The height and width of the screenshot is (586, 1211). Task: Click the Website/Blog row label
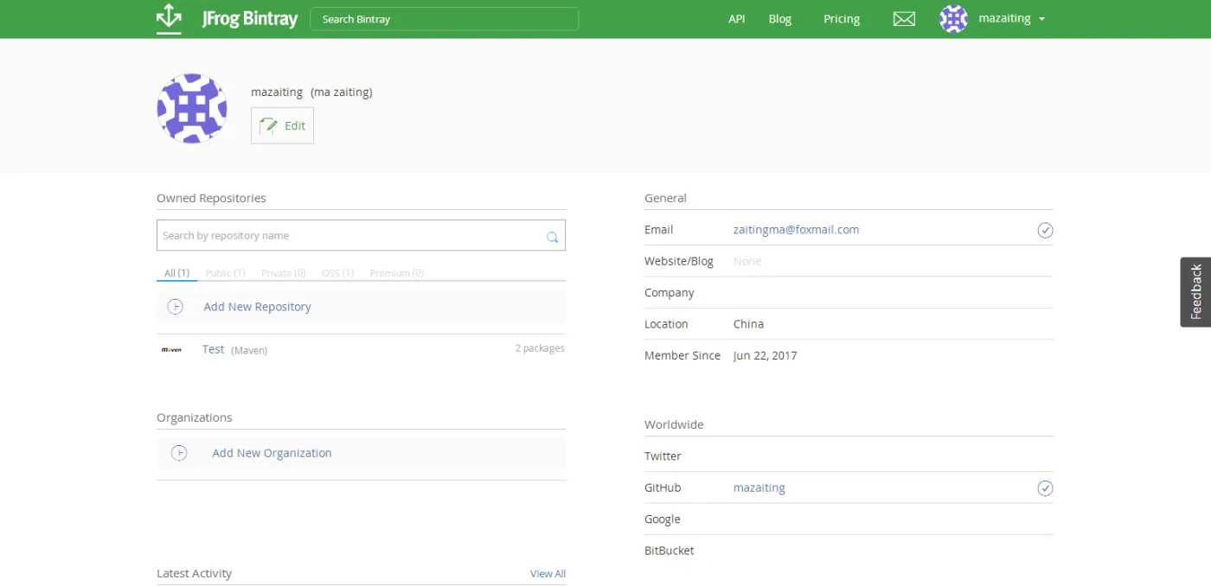point(679,261)
